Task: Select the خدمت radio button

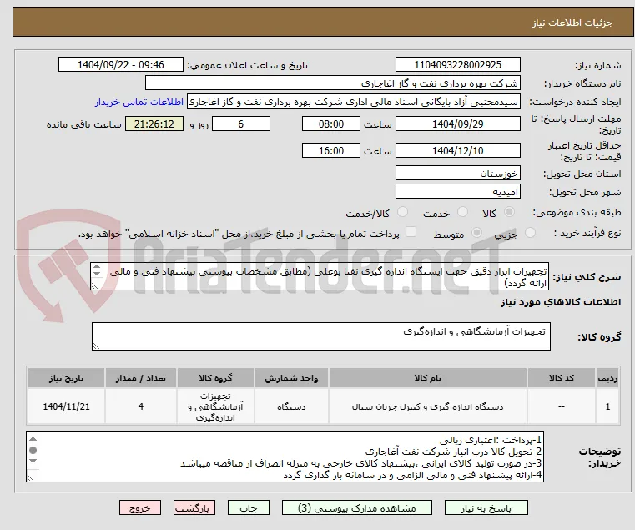Action: tap(462, 212)
